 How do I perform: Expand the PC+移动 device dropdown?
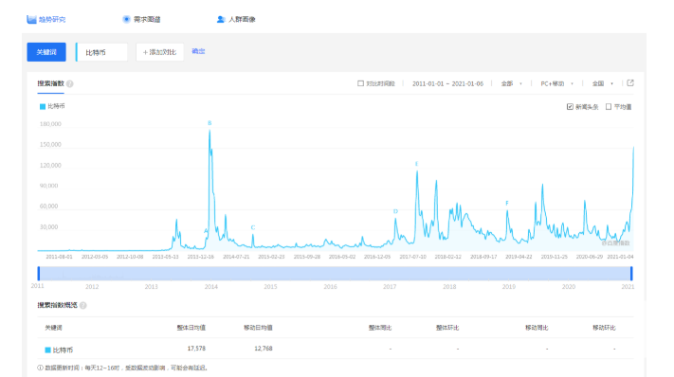pos(556,83)
